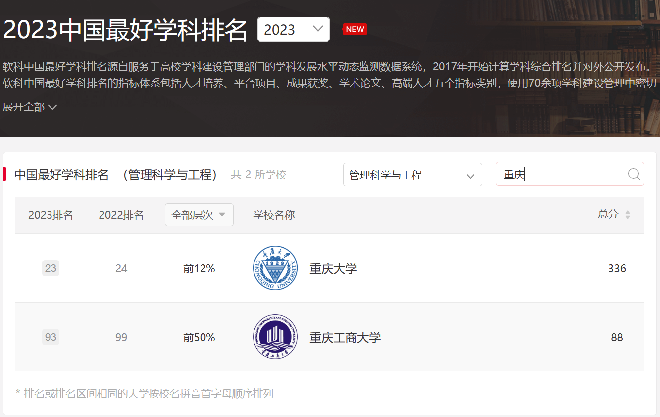Screen dimensions: 660x417
Task: Click the 前12% level cell
Action: tap(199, 269)
